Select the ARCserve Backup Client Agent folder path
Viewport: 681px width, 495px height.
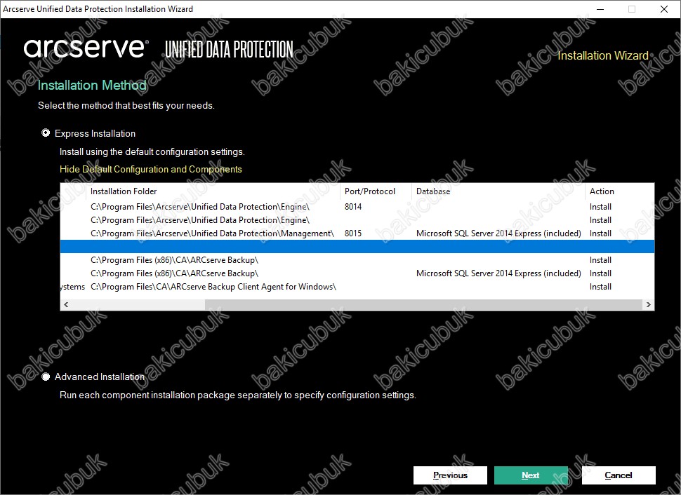click(213, 287)
